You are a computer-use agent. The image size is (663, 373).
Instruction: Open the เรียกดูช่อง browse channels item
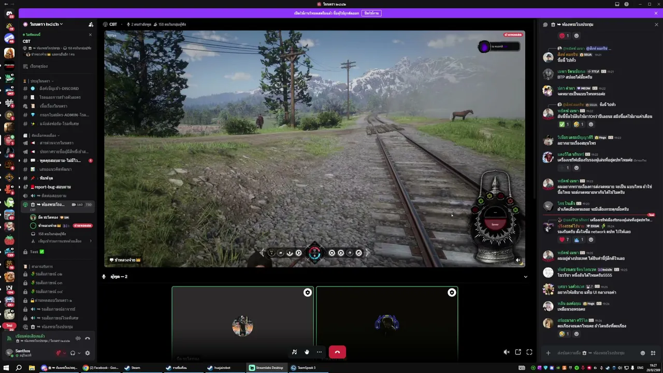[57, 66]
